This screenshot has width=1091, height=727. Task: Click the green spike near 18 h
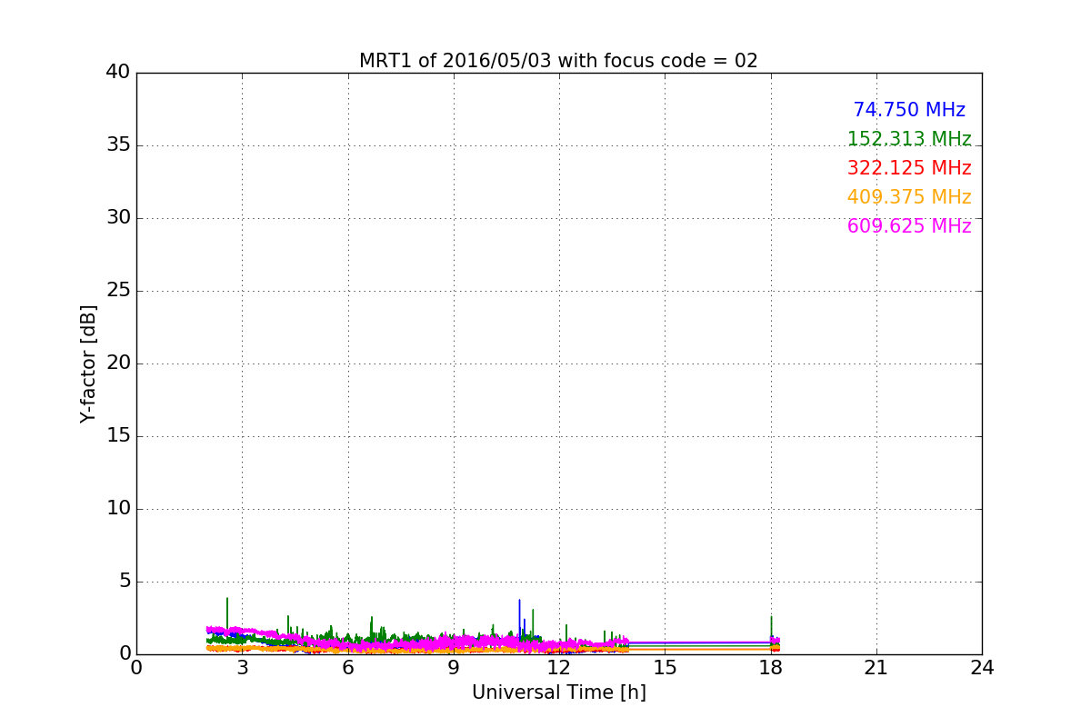(771, 627)
